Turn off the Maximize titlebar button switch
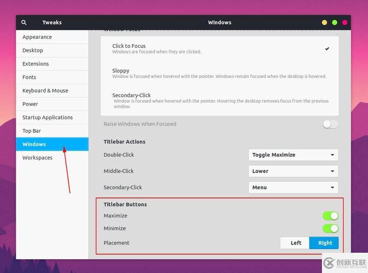Image resolution: width=368 pixels, height=273 pixels. 330,216
